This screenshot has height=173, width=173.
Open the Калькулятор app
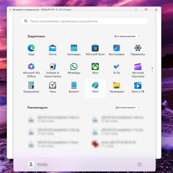(x=31, y=87)
